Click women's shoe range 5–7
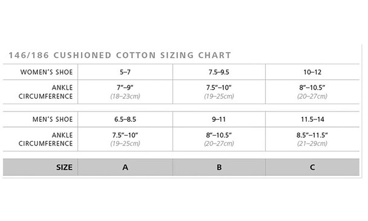 [x=125, y=72]
